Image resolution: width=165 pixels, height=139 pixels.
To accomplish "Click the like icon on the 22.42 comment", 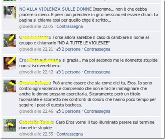I will click(x=59, y=72).
